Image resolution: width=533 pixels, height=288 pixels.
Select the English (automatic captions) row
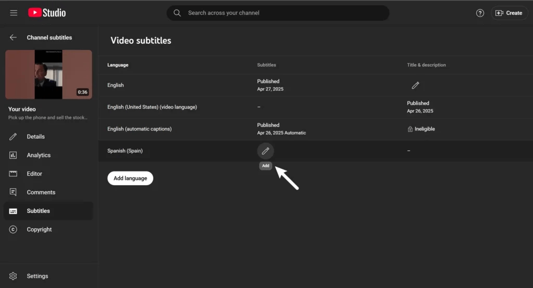tap(139, 129)
